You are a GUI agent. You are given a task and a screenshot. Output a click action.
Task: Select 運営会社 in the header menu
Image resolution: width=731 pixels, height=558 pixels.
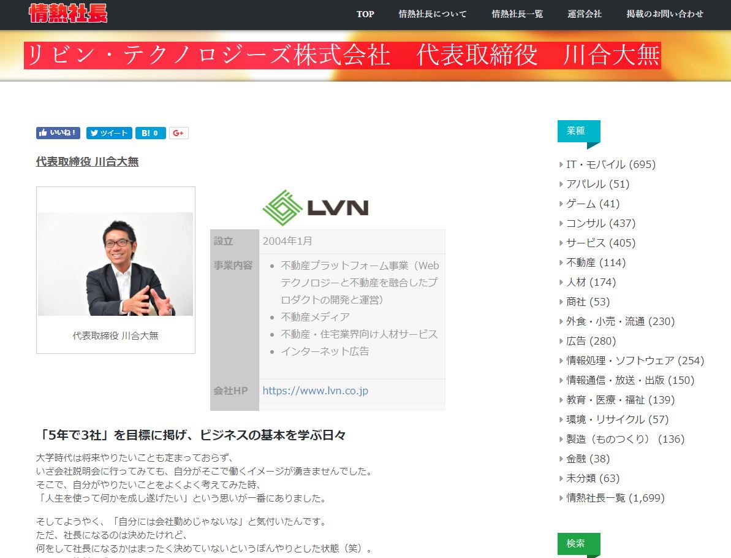click(585, 14)
